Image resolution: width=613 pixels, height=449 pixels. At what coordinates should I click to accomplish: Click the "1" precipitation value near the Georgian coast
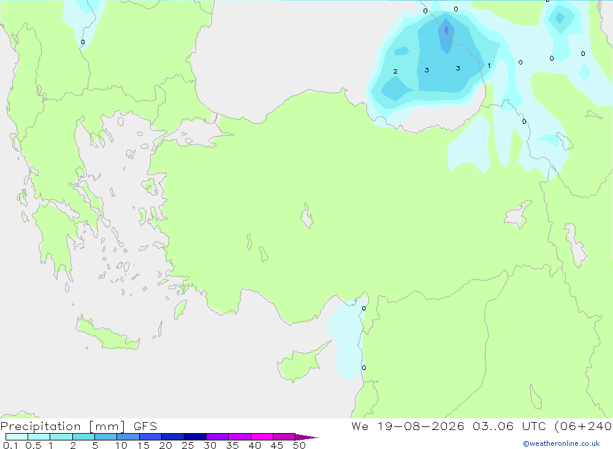click(489, 66)
